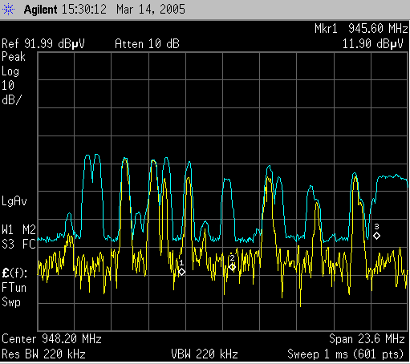Click the VBW 220 kHz readout
410x364 pixels.
(205, 354)
